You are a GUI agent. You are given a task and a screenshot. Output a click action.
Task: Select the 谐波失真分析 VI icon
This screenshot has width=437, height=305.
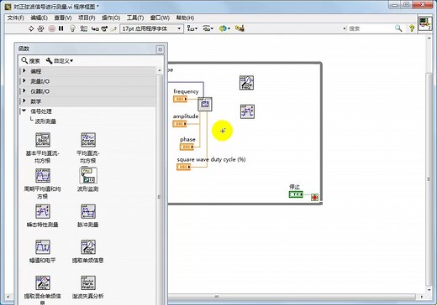(x=88, y=282)
